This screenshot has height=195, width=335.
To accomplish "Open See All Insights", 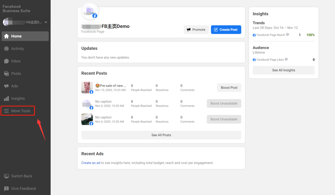I will tap(283, 70).
